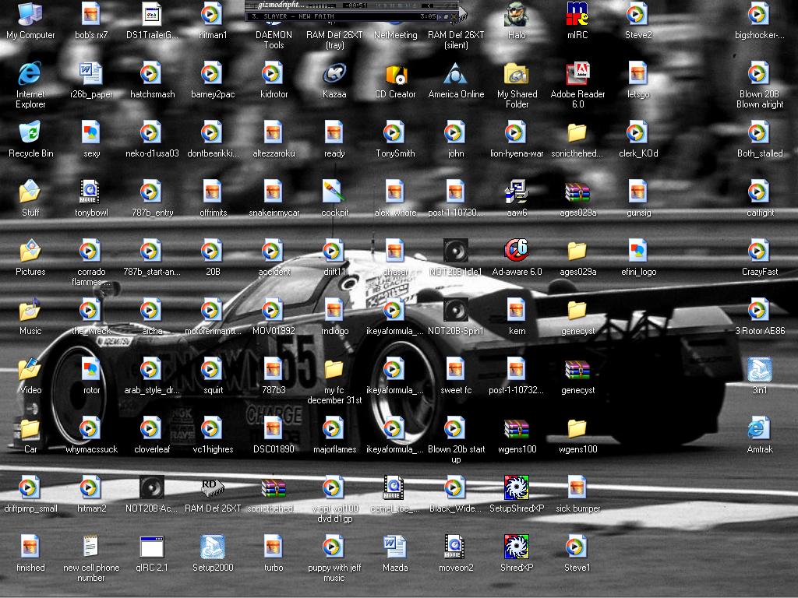The width and height of the screenshot is (798, 598).
Task: Launch qIRC 2.1
Action: pyautogui.click(x=152, y=547)
